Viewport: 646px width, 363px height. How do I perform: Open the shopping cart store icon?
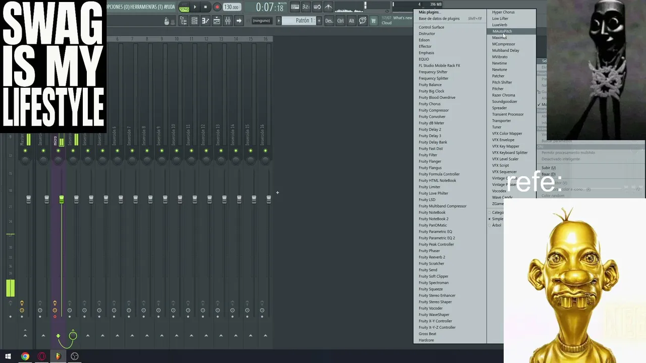tap(373, 21)
